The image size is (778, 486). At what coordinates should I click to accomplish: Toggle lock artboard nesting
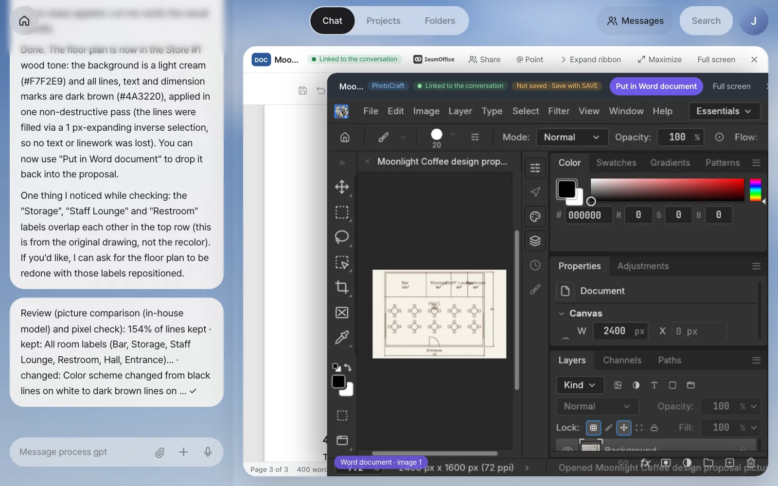[x=639, y=428]
